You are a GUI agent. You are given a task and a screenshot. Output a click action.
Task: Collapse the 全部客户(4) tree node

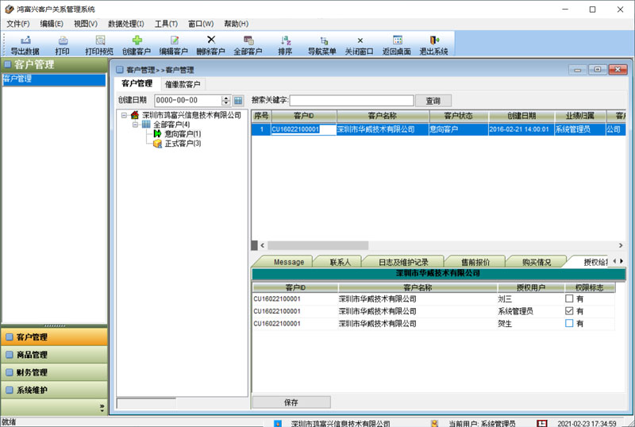point(135,125)
